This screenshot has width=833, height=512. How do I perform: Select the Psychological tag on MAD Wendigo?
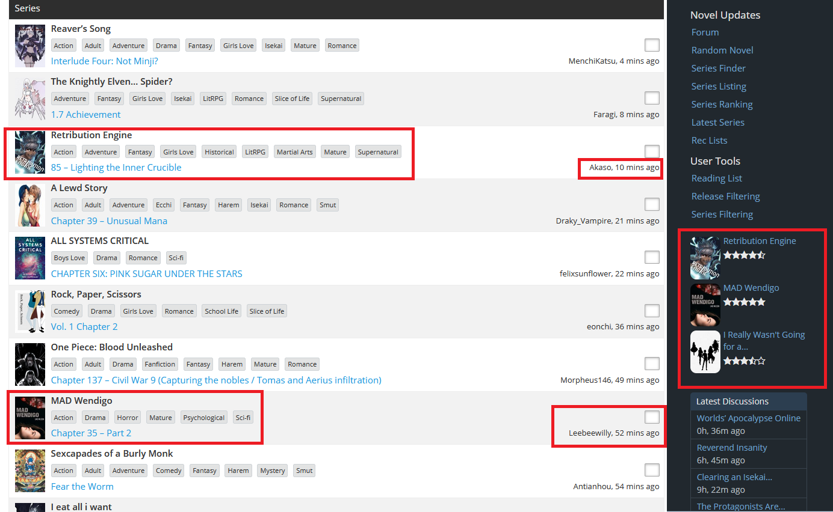tap(203, 418)
